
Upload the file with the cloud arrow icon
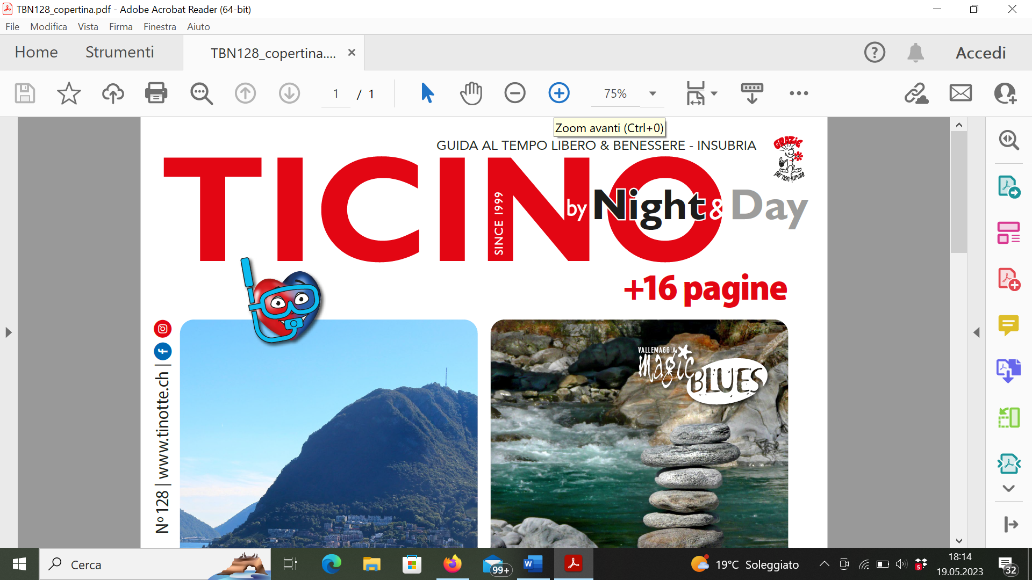pyautogui.click(x=113, y=93)
